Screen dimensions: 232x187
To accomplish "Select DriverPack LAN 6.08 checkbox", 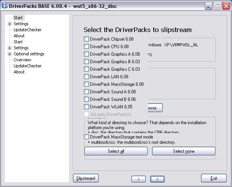I will tap(87, 77).
